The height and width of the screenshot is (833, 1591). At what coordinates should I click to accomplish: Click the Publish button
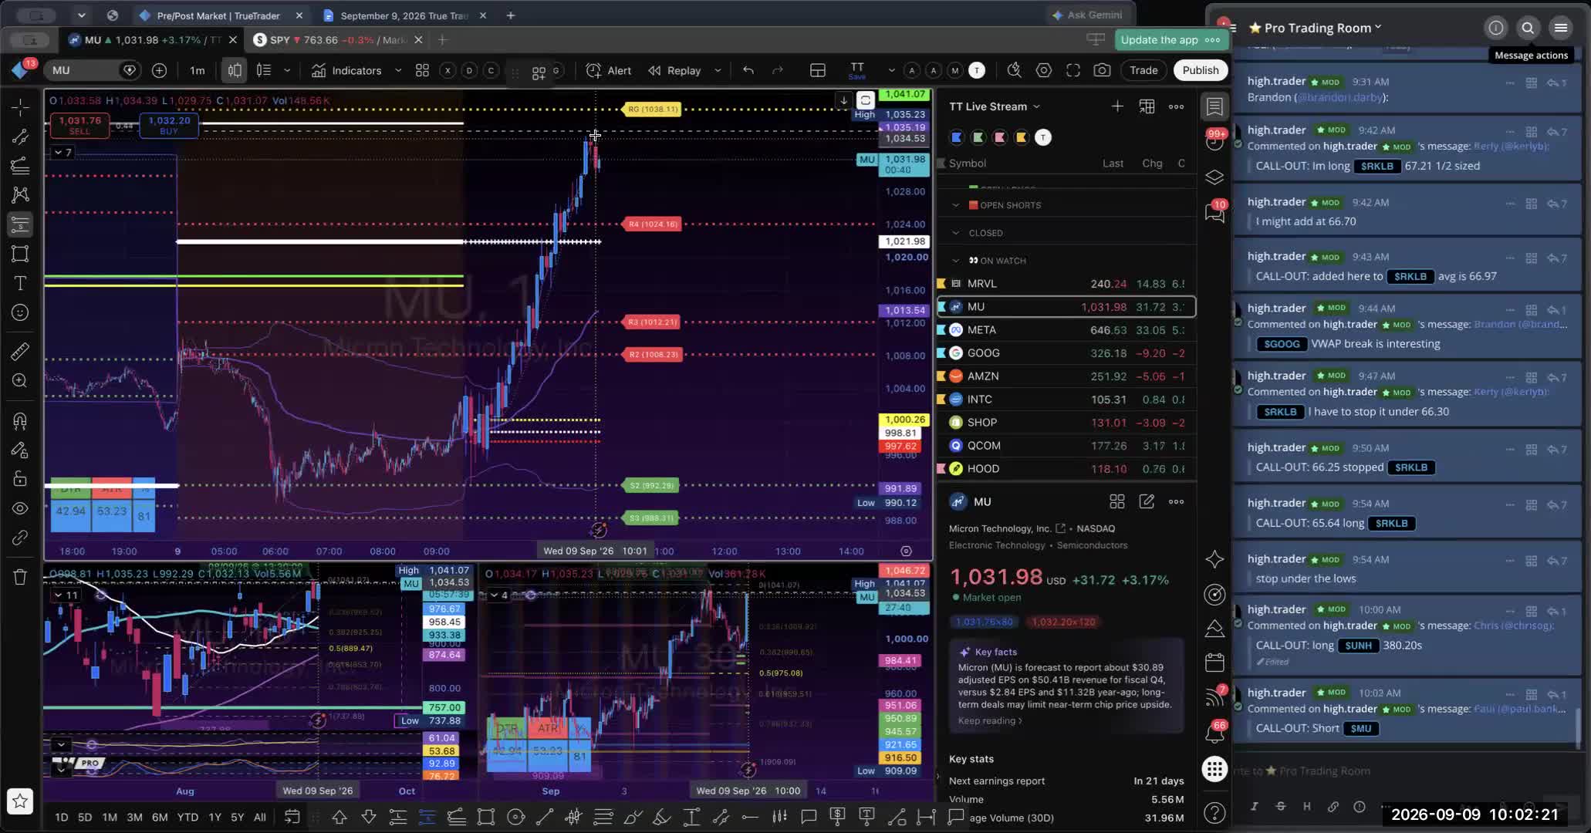(x=1201, y=70)
